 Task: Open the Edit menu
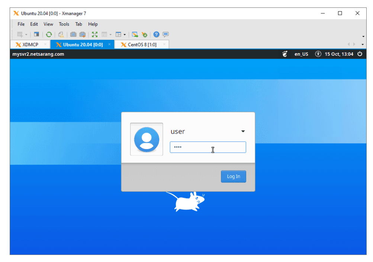[34, 24]
